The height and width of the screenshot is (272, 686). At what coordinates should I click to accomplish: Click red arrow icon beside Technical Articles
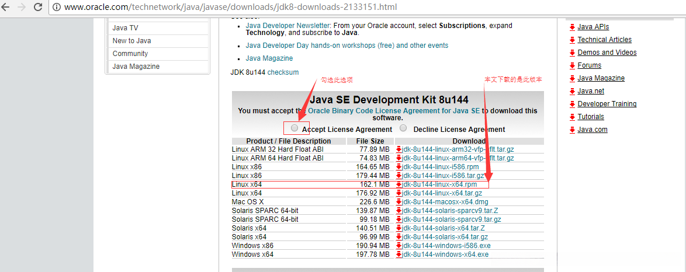pyautogui.click(x=572, y=40)
